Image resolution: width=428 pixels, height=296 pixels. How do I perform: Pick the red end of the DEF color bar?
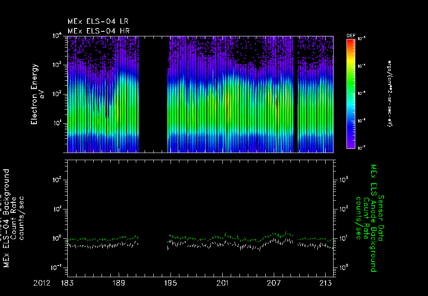coord(351,41)
